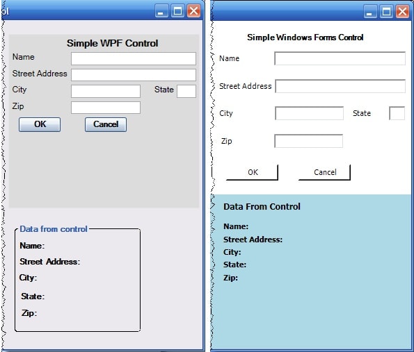
Task: Click the City field in Windows Forms window
Action: tap(309, 113)
